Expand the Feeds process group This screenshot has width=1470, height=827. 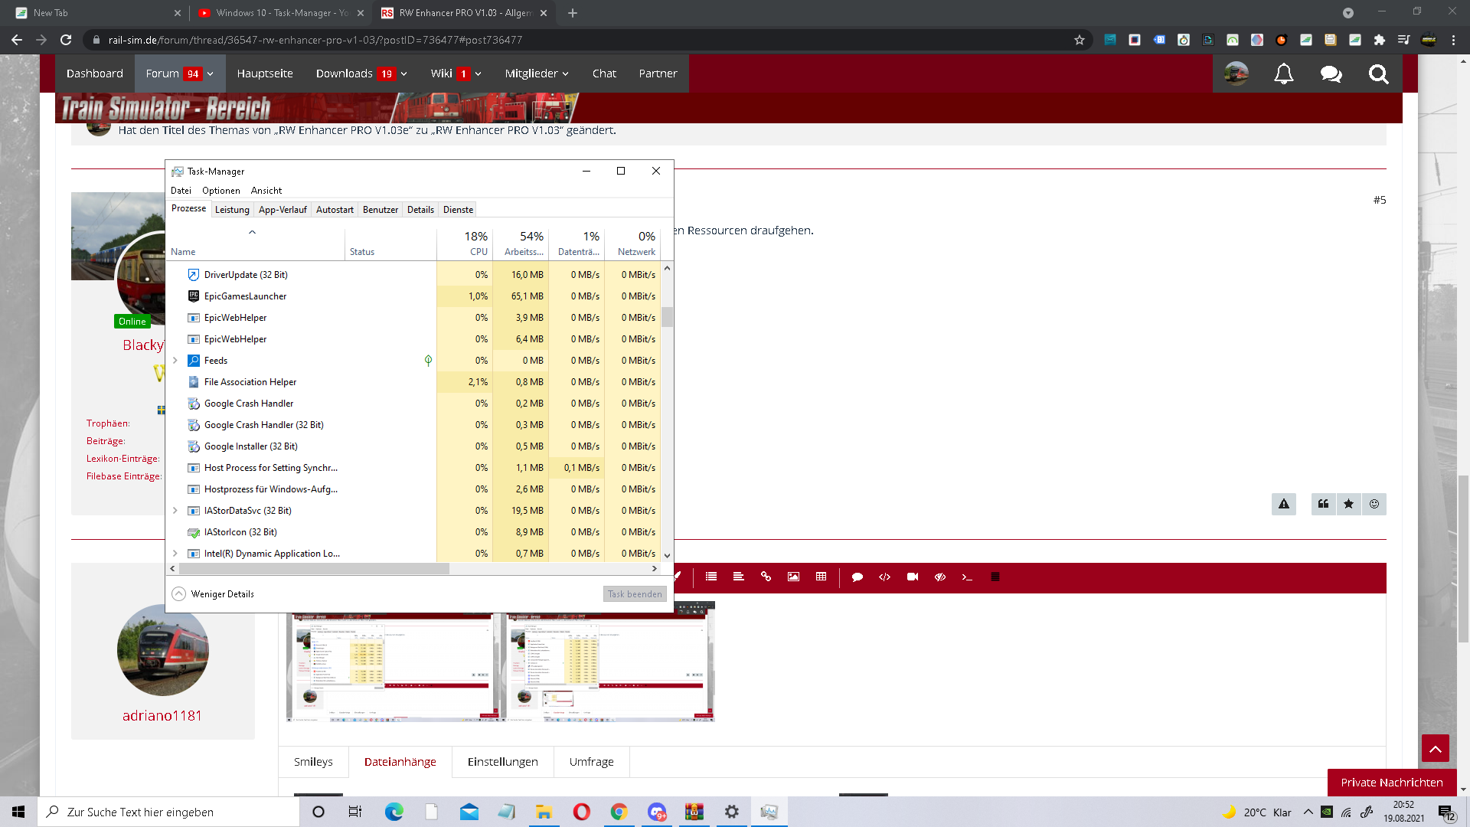click(x=175, y=360)
